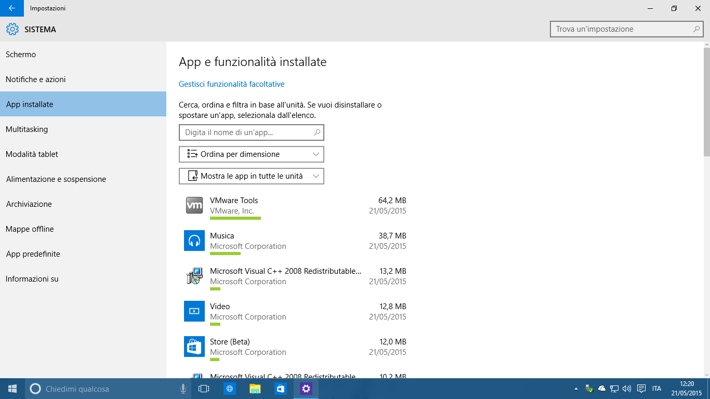Click the Musica green size bar
The width and height of the screenshot is (710, 399).
pyautogui.click(x=225, y=254)
